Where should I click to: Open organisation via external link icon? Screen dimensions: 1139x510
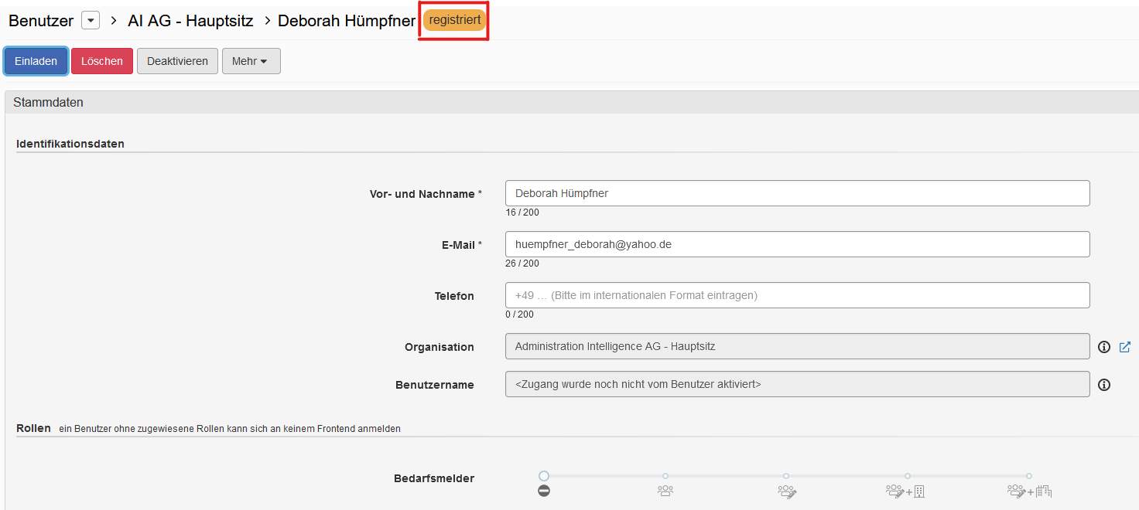(x=1125, y=347)
